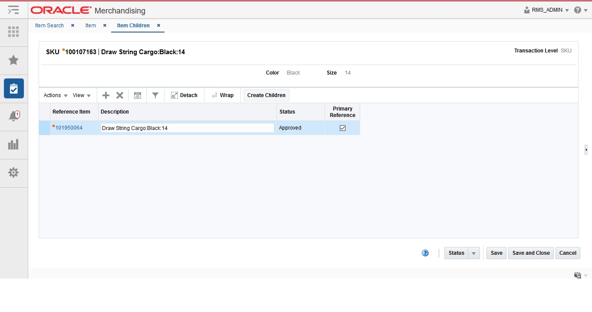592x312 pixels.
Task: Open the table filter funnel
Action: pyautogui.click(x=155, y=95)
